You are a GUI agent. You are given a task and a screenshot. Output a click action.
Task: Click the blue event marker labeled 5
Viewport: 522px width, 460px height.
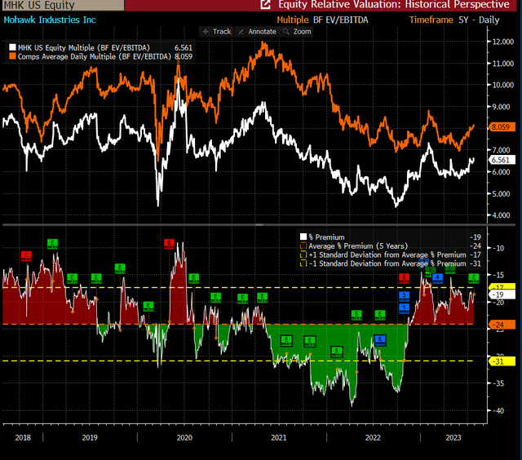[380, 339]
